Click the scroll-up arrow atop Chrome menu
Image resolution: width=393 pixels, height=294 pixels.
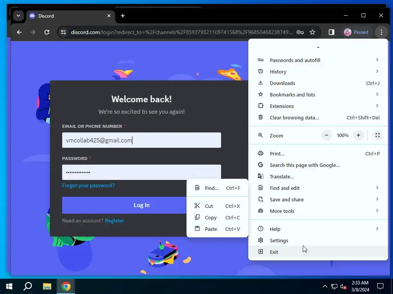tap(318, 47)
